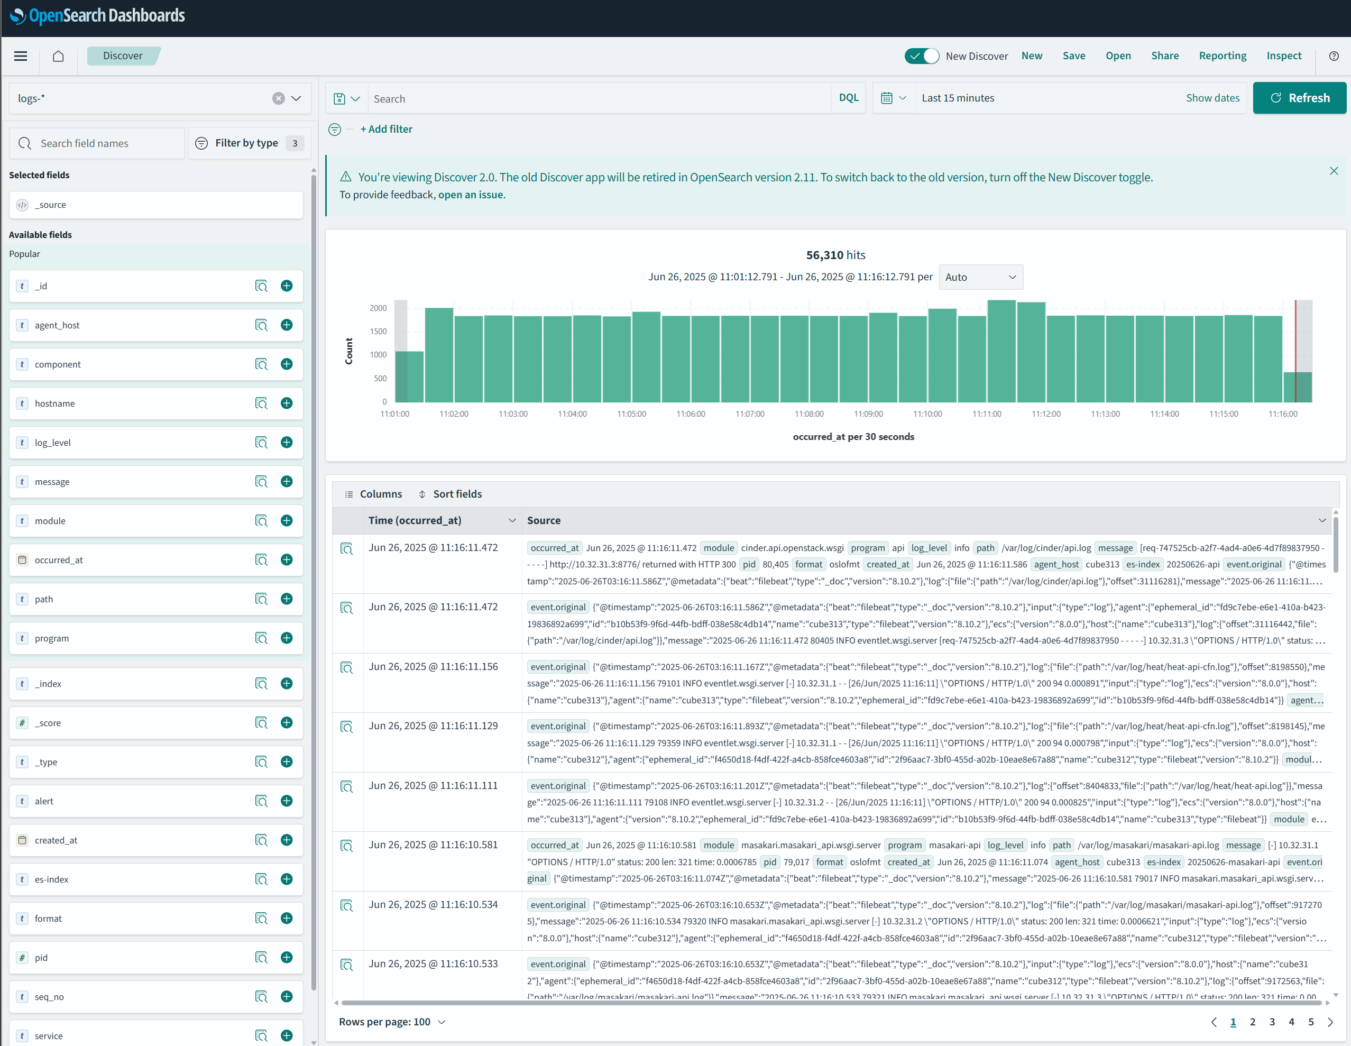This screenshot has width=1351, height=1046.
Task: Click the filter options icon beside Add filter
Action: [335, 129]
